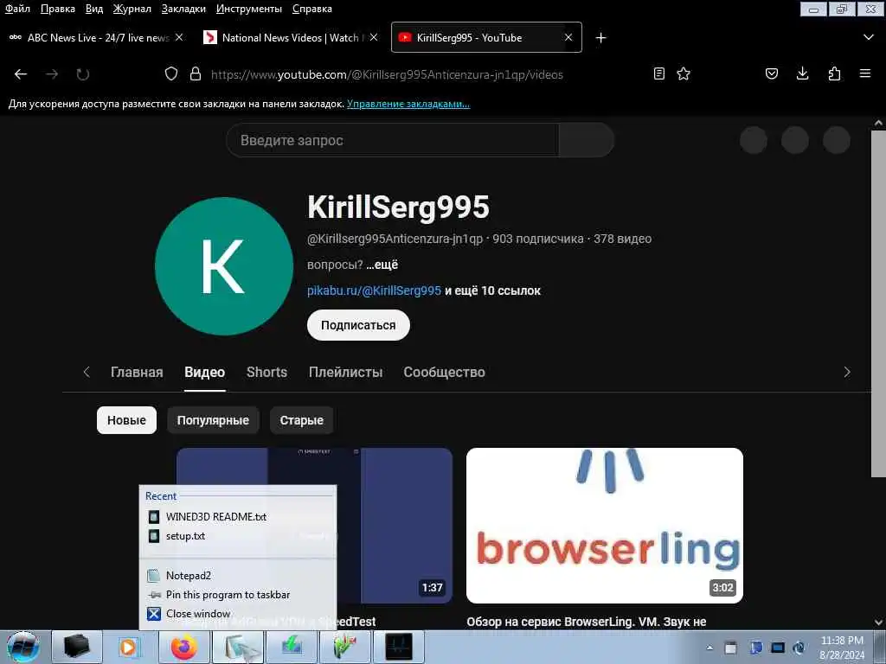Open the green arrow installer taskbar icon
This screenshot has width=886, height=664.
click(292, 647)
